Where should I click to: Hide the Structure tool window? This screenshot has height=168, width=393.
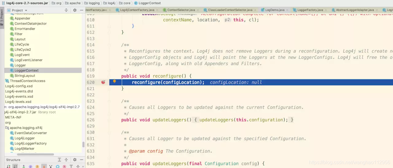81,160
